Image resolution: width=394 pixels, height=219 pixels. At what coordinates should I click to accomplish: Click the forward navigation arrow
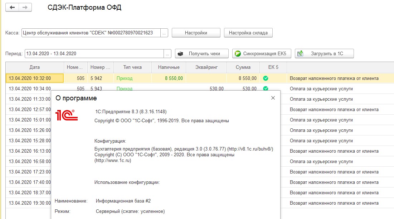25,8
